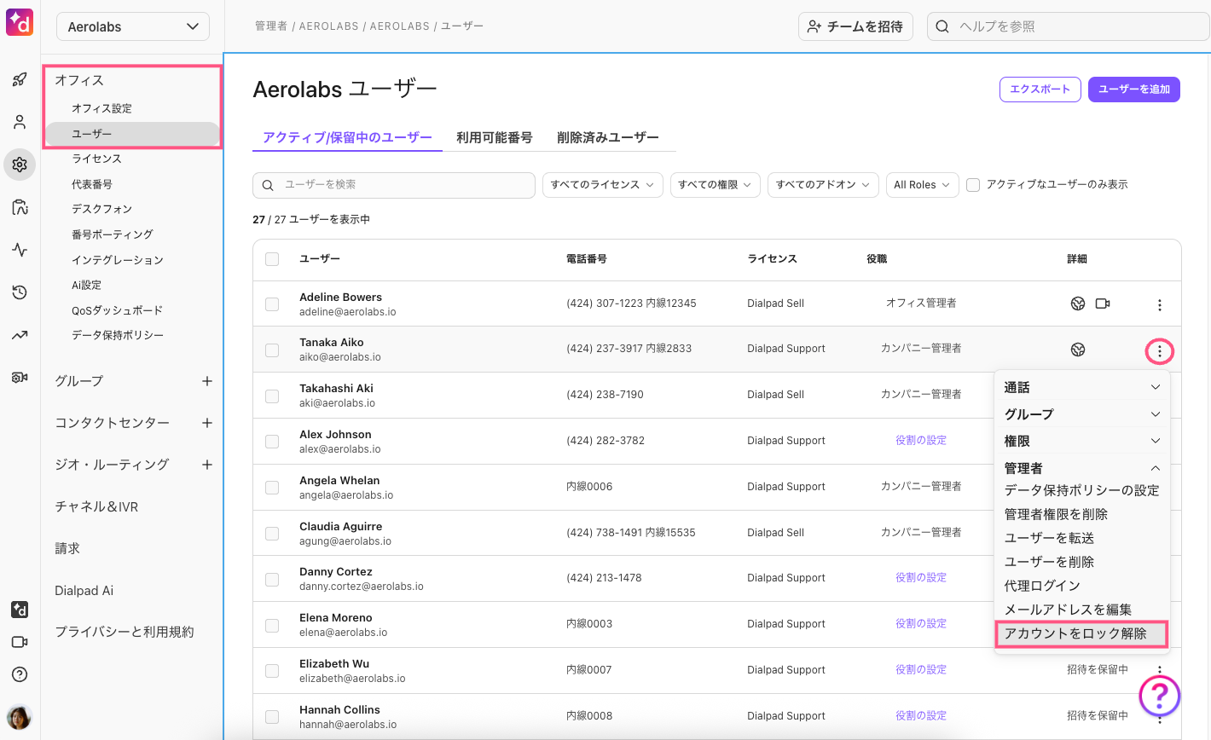Collapse the 管理者 section in the menu
The image size is (1211, 740).
(x=1082, y=468)
